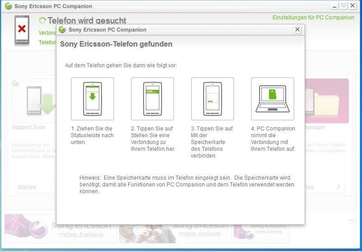Close the main PC Companion window
Screen dimensions: 362x251
353,6
